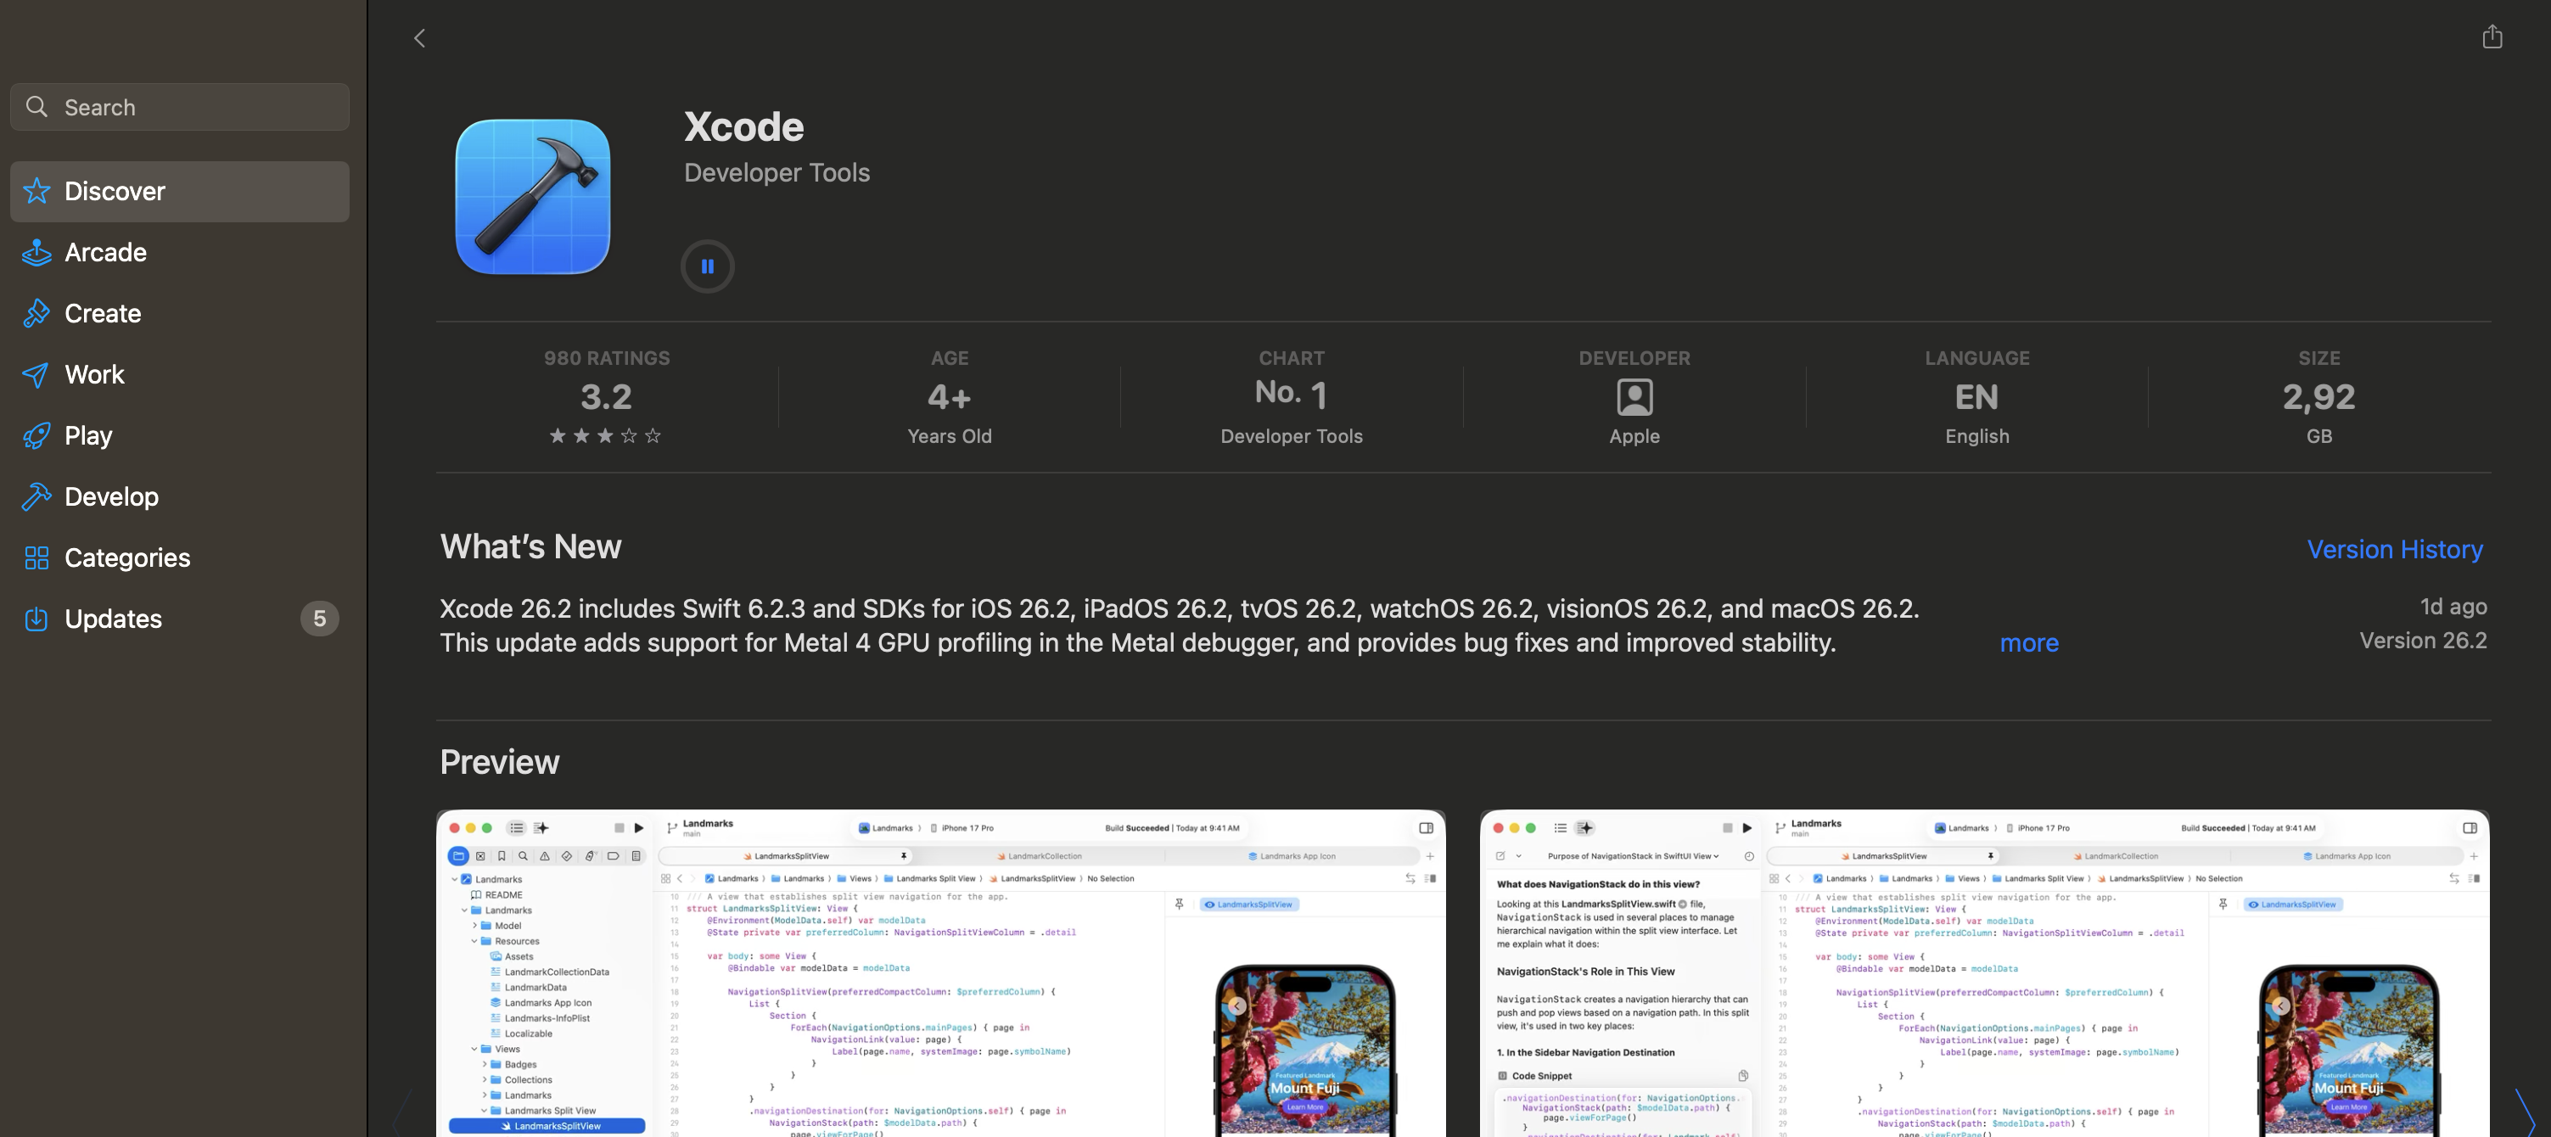This screenshot has height=1137, width=2551.
Task: Open Updates with 5 pending
Action: pos(113,619)
